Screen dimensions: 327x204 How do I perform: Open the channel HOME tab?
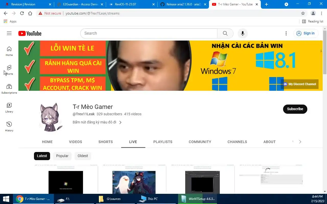[47, 142]
